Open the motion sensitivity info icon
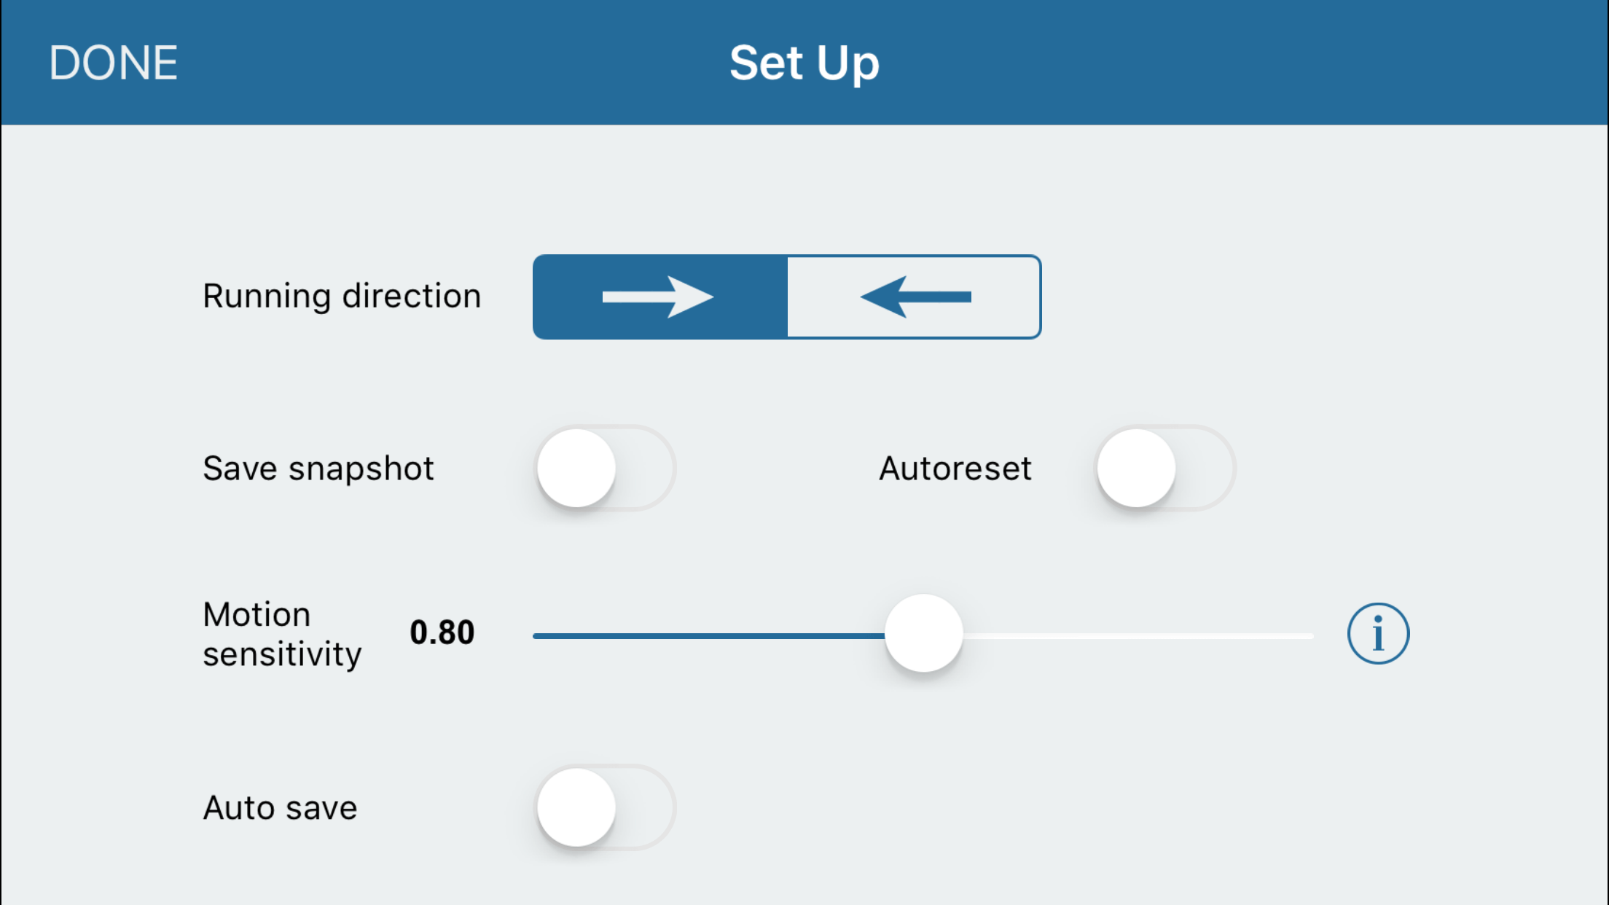 click(x=1377, y=633)
